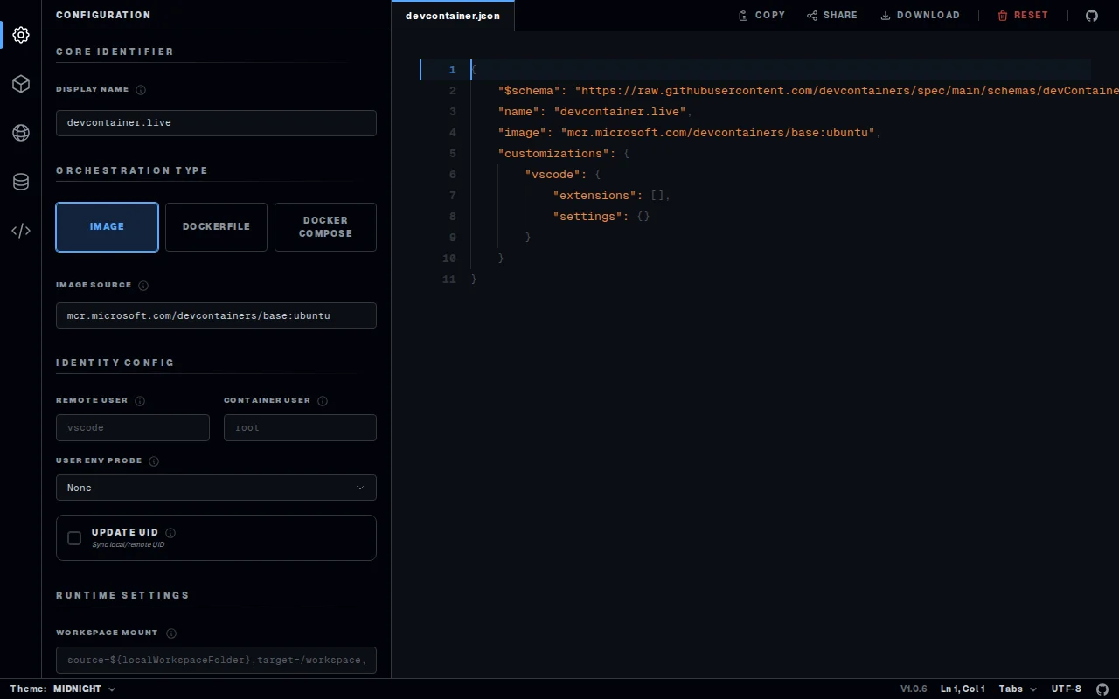
Task: Focus the Remote User field
Action: coord(133,427)
